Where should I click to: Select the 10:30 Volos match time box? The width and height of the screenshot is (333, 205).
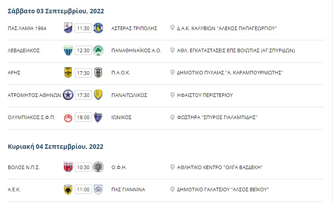coord(83,167)
